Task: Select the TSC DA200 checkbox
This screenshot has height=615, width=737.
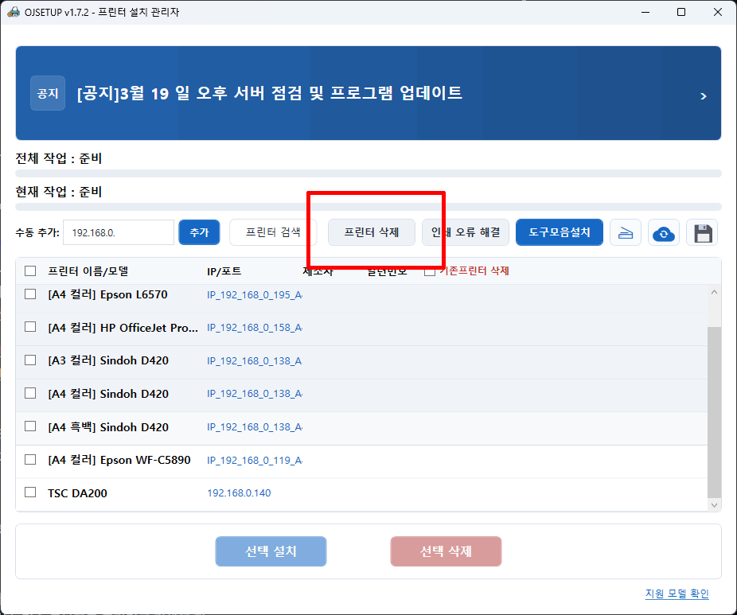Action: click(x=30, y=492)
